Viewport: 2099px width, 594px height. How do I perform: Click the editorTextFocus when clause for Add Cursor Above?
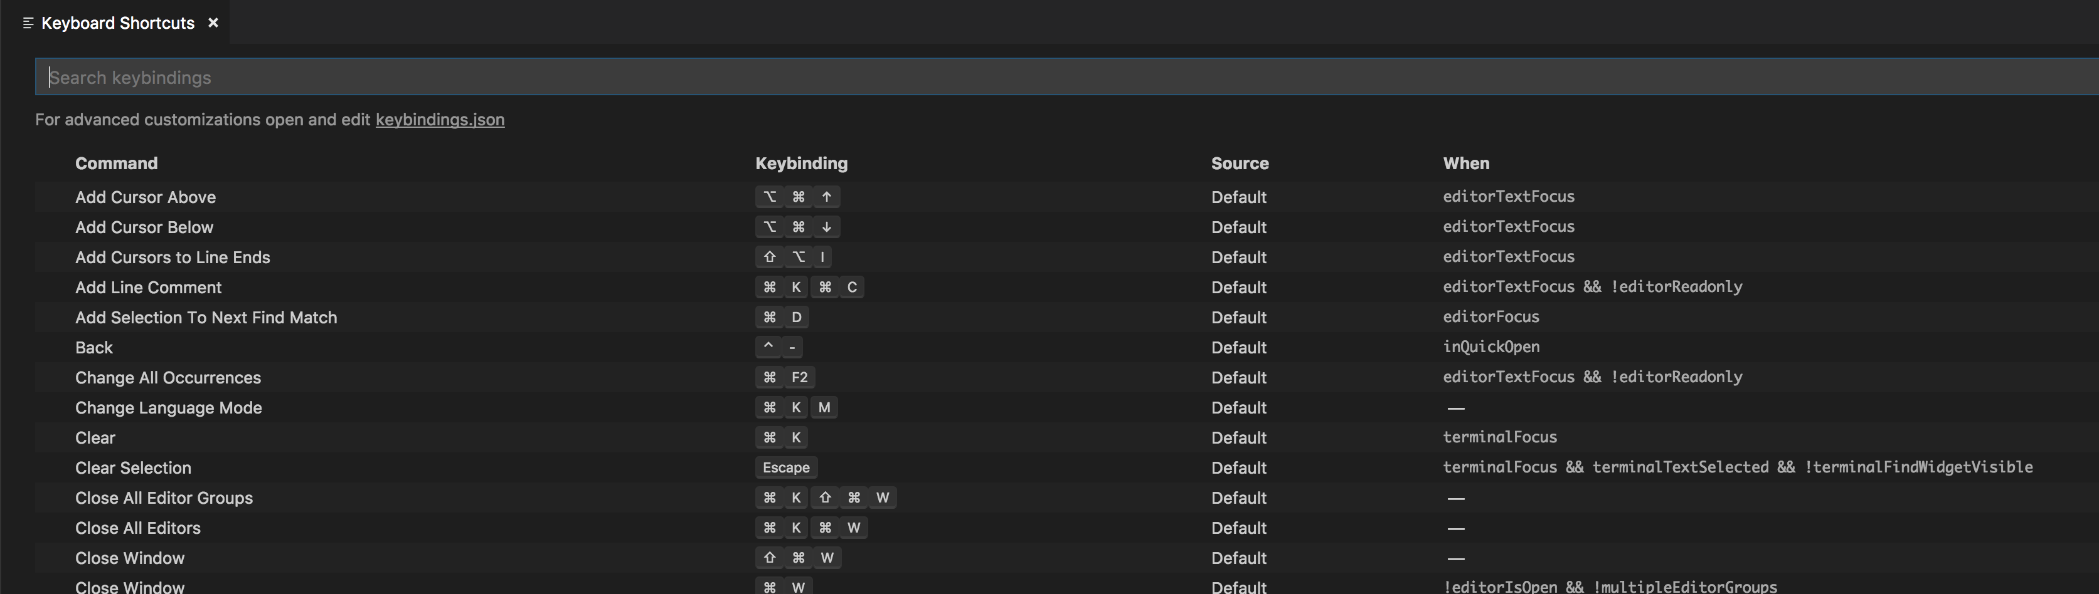(1508, 197)
